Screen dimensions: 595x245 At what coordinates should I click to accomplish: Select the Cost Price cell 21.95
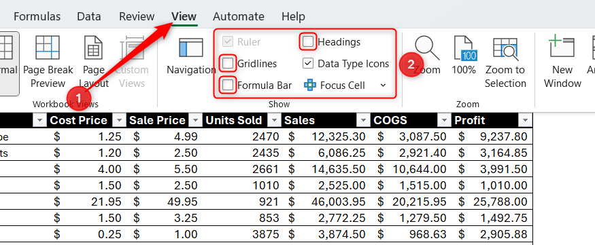(87, 202)
